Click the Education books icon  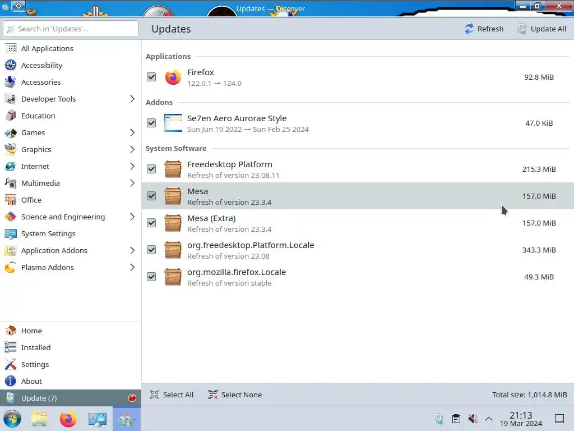click(x=11, y=116)
